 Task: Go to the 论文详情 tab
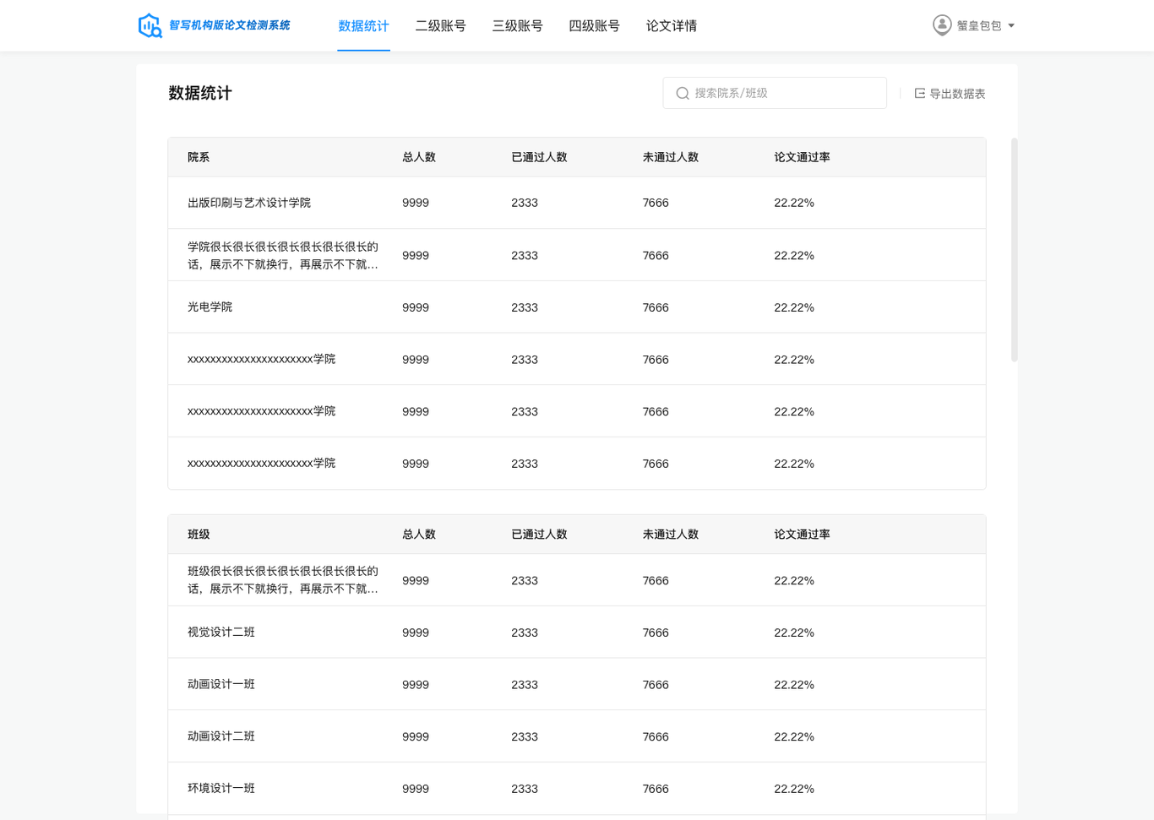671,26
